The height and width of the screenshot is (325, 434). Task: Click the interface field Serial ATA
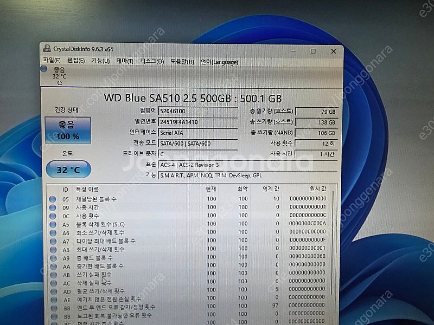tap(197, 133)
